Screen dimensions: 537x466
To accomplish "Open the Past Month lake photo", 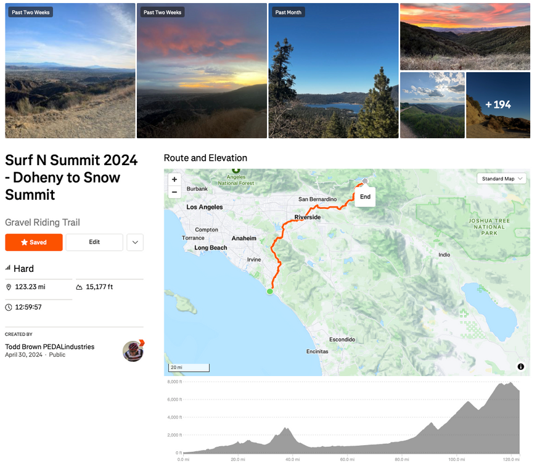I will click(x=333, y=71).
